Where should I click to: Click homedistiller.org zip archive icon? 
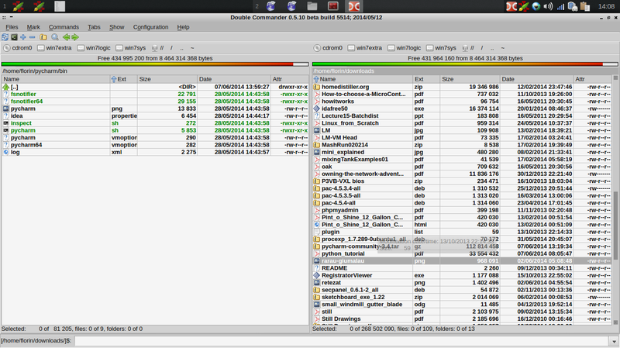tap(317, 87)
